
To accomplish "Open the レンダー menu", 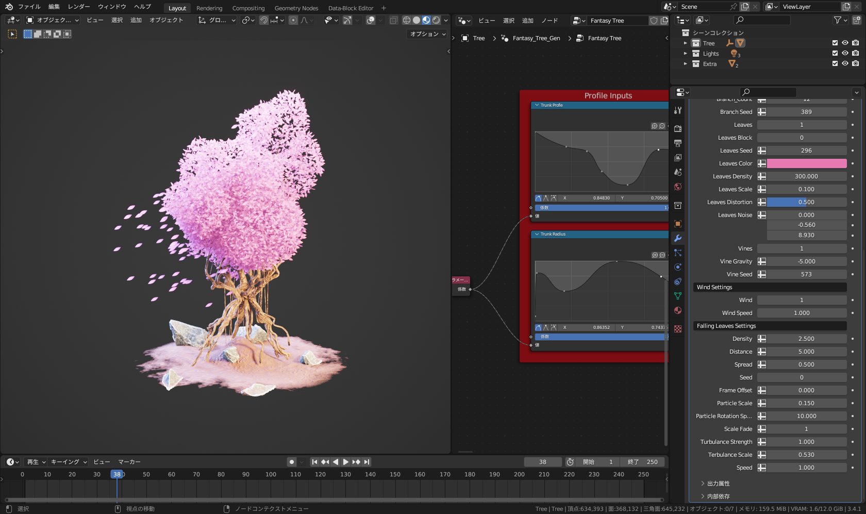I will point(79,7).
